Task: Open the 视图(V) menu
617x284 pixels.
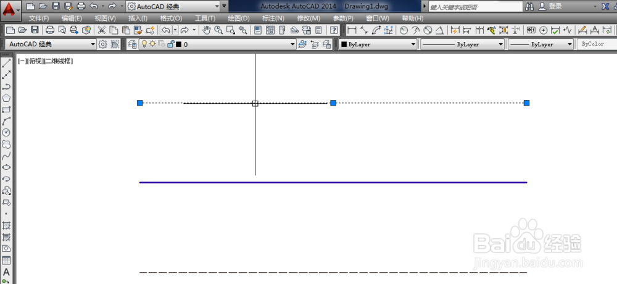Action: [105, 19]
